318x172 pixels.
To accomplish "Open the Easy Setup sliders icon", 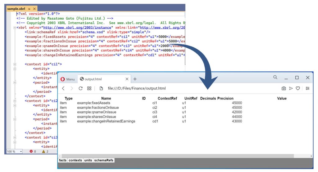I will click(x=307, y=88).
